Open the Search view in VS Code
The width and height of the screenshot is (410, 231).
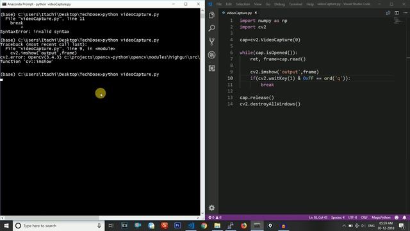coord(212,28)
